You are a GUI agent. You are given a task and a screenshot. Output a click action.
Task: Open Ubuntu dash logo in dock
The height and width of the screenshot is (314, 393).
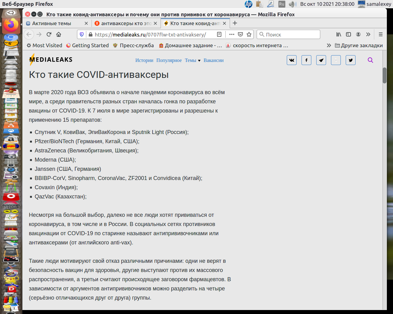click(x=11, y=13)
